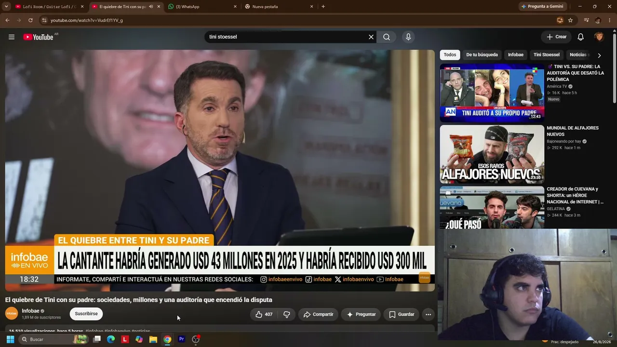Open the more actions three-dot menu under the video

click(x=428, y=314)
